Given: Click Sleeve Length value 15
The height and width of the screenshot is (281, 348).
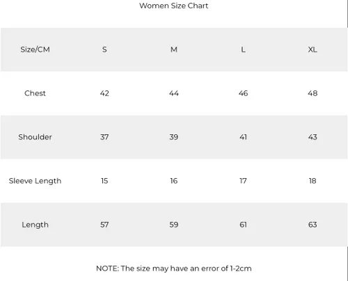Looking at the screenshot, I should (104, 181).
